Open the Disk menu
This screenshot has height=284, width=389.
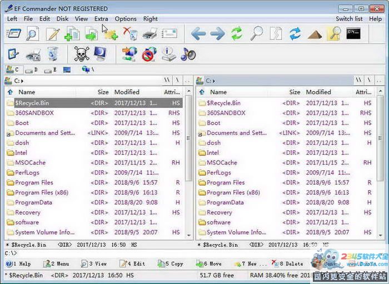[x=62, y=19]
